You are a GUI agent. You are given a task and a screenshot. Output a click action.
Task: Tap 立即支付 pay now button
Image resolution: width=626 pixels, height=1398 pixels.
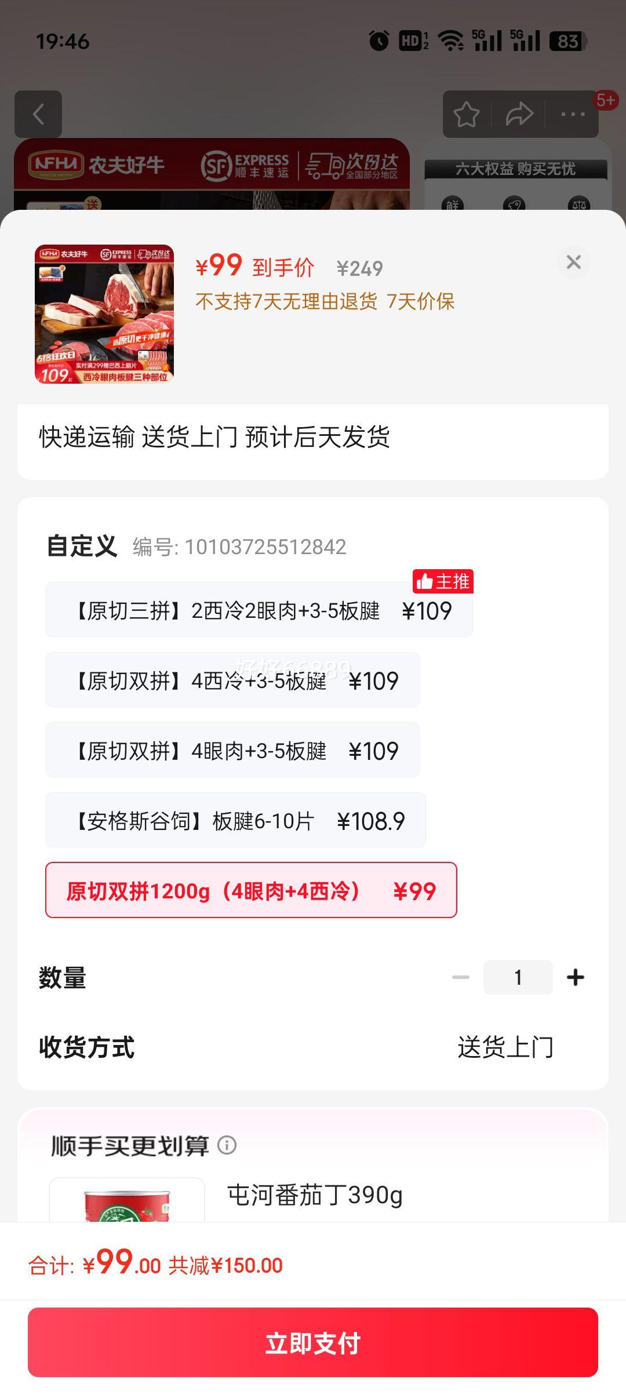[x=313, y=1342]
